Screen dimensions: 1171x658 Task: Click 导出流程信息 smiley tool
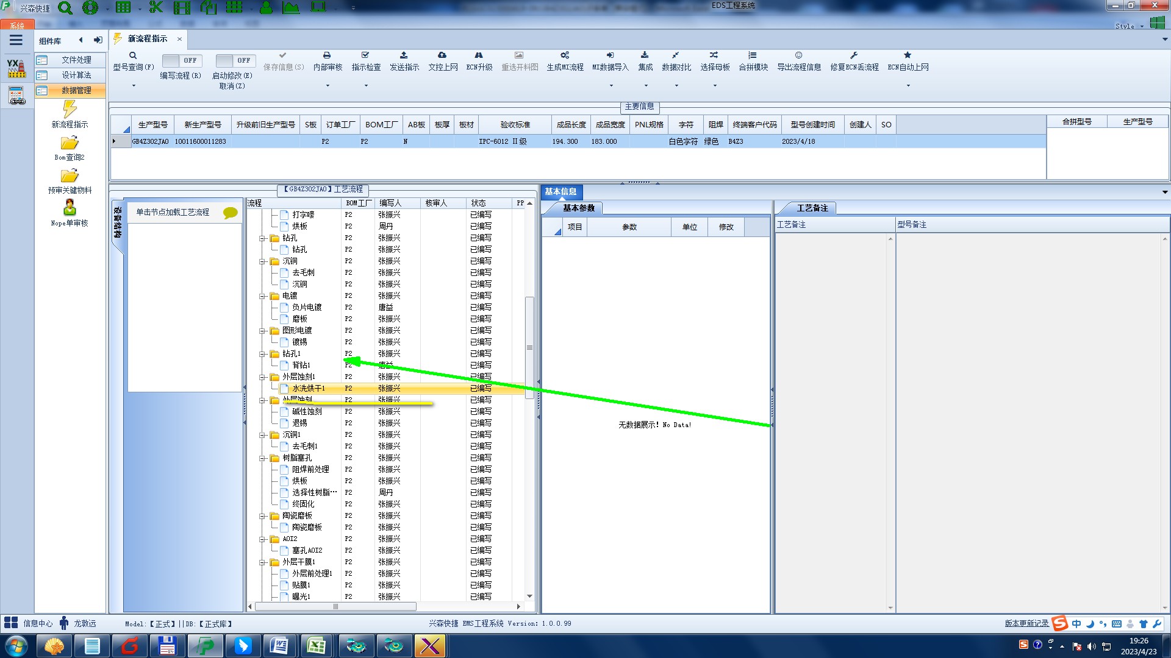pyautogui.click(x=799, y=61)
